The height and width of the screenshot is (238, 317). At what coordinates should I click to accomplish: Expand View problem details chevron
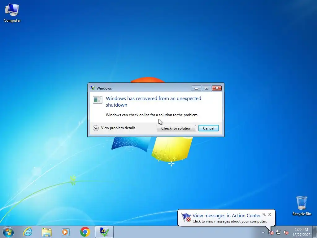[96, 128]
